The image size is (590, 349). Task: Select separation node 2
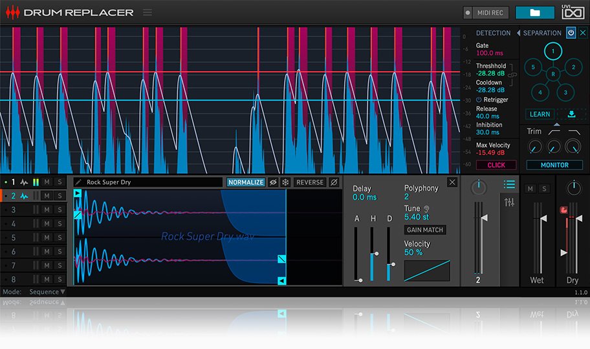click(x=573, y=67)
